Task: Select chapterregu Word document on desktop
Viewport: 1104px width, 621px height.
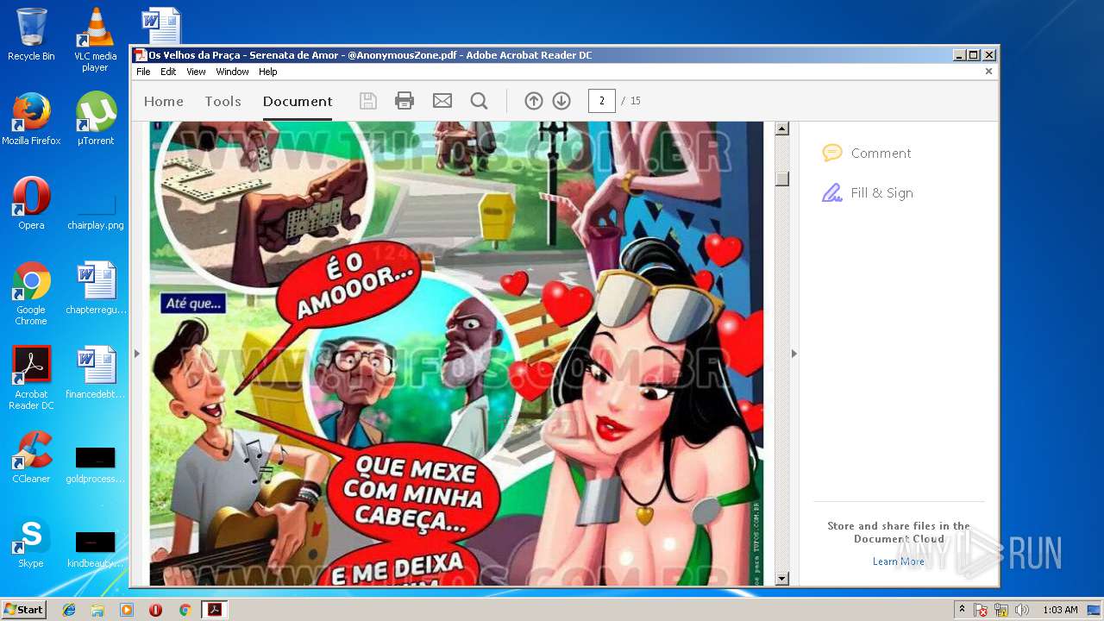Action: point(96,289)
